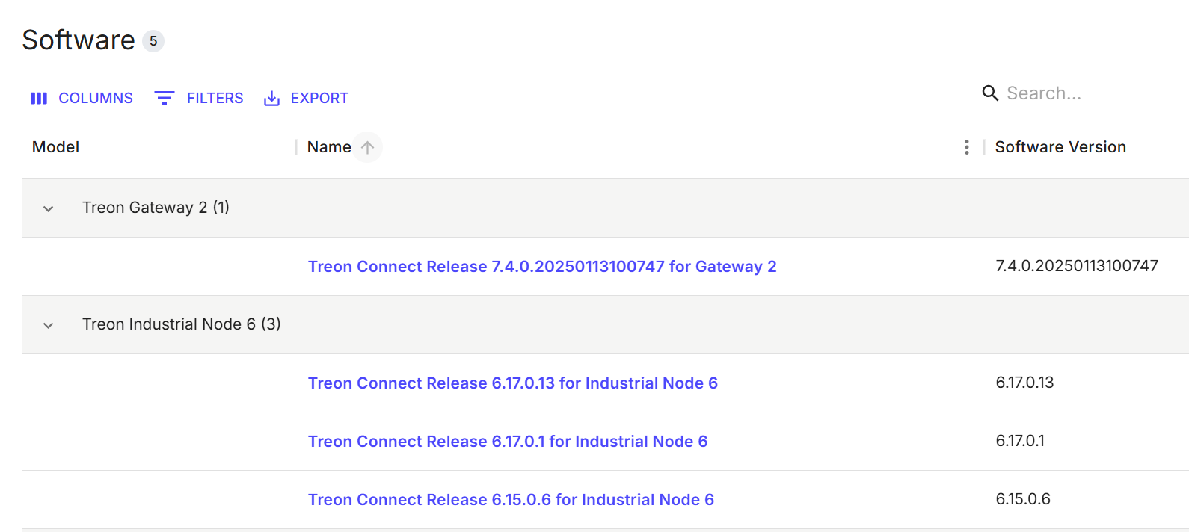
Task: Select version cell 6.17.0.13
Action: coord(1024,383)
